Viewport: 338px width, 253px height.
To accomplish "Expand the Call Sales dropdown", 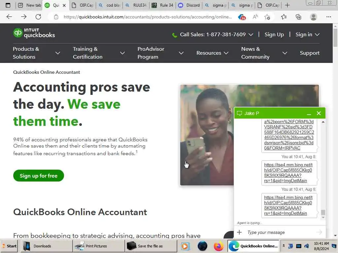I will pyautogui.click(x=251, y=34).
